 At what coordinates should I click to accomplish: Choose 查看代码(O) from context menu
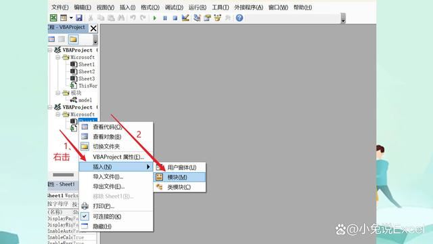[x=116, y=127]
